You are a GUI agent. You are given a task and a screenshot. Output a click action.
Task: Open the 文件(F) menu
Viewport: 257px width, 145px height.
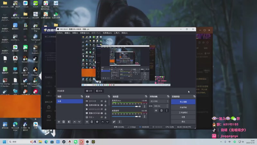(60, 33)
